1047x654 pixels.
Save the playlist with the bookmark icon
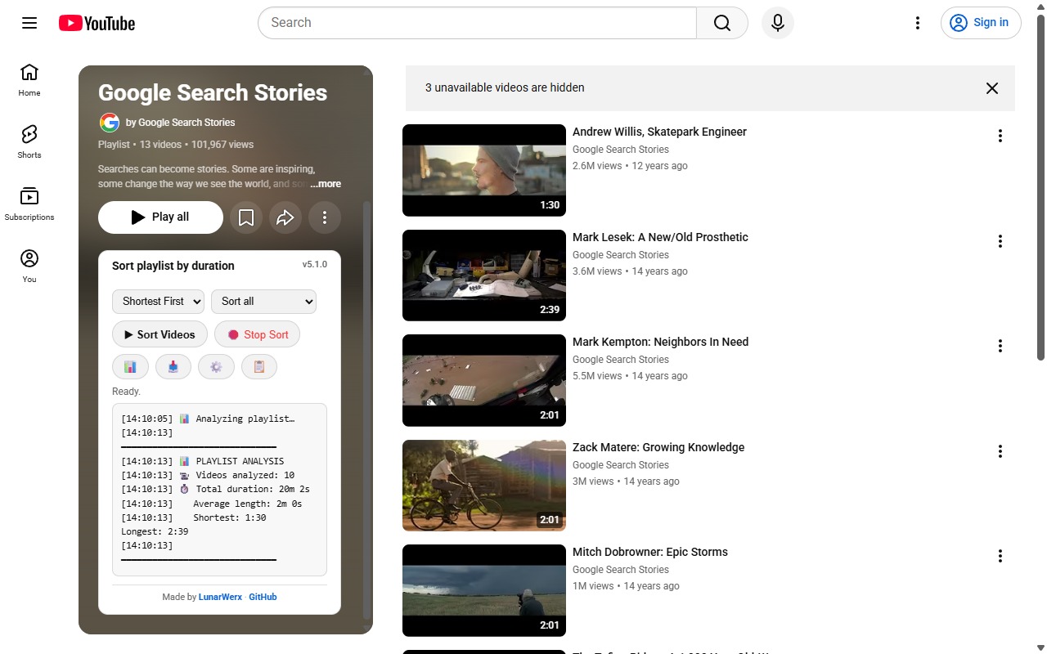tap(246, 217)
